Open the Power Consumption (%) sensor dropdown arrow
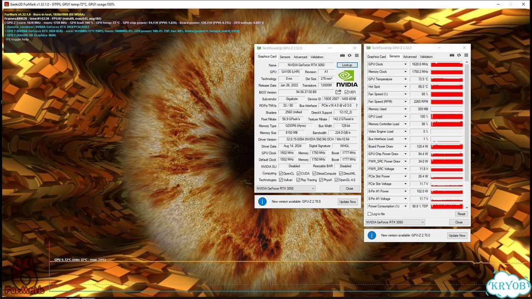 coord(405,206)
